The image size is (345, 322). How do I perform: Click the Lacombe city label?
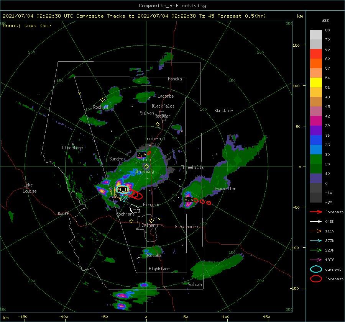(x=166, y=96)
